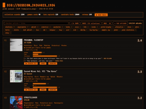146x109 pixels.
Task: Click artist name STCLVR
Action: pos(26,100)
